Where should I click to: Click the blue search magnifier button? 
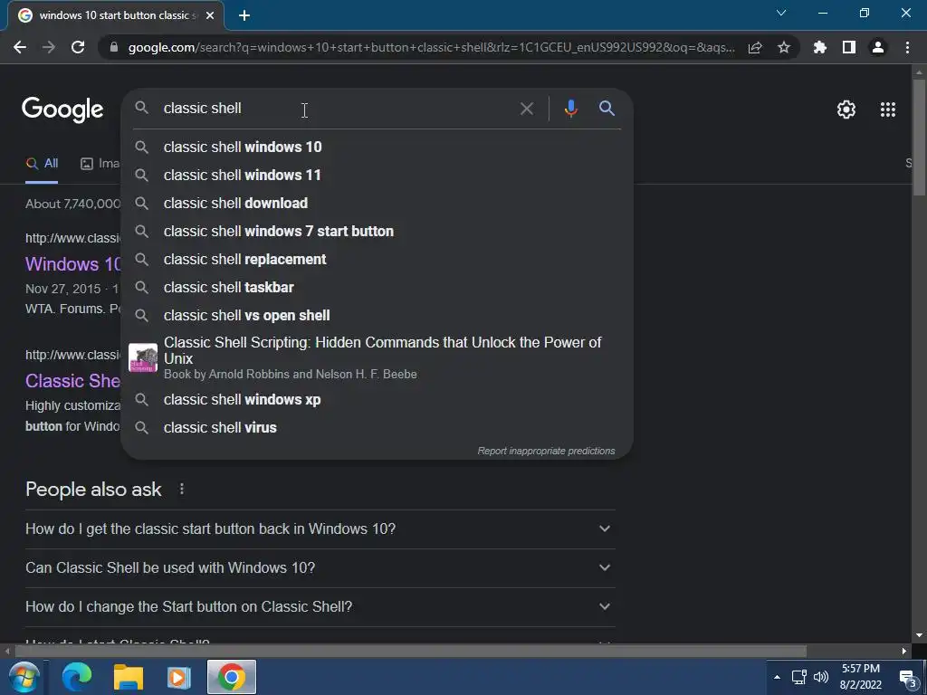(x=607, y=109)
